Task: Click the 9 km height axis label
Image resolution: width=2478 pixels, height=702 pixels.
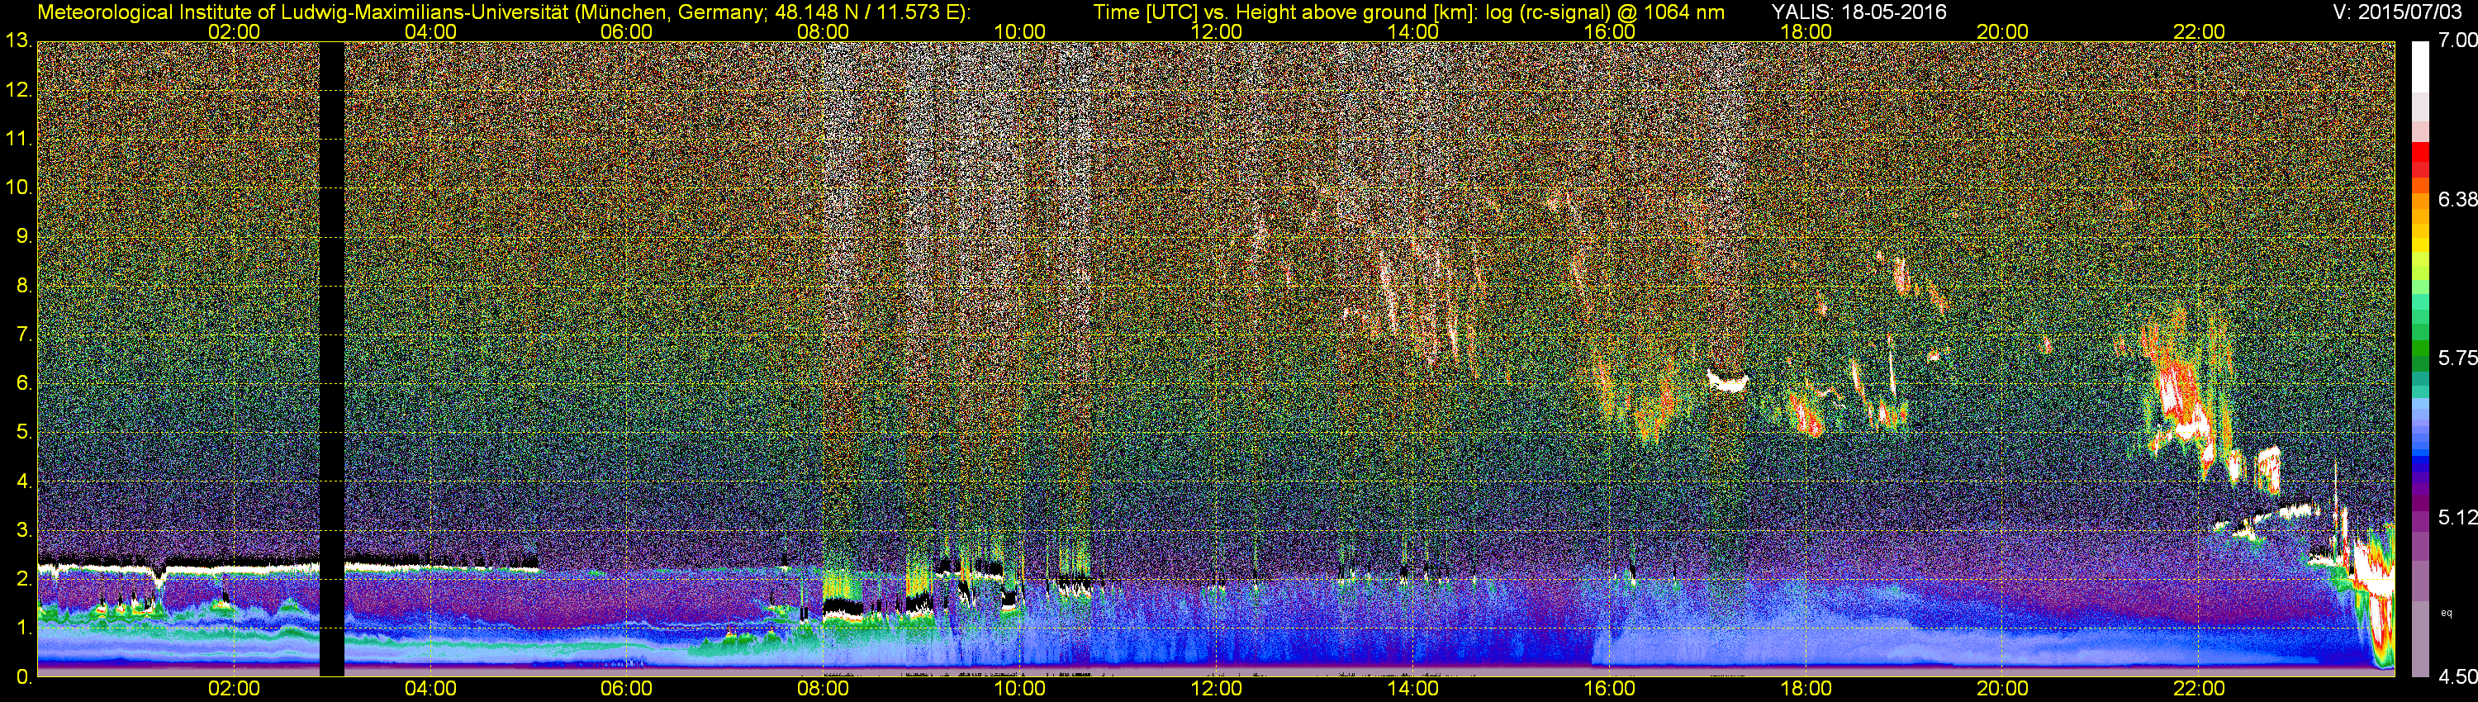Action: click(24, 236)
